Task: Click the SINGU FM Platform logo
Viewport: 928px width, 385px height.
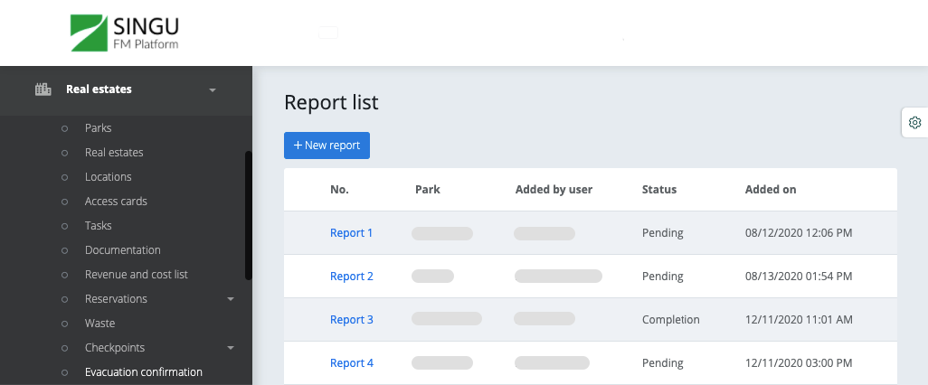Action: pyautogui.click(x=124, y=33)
